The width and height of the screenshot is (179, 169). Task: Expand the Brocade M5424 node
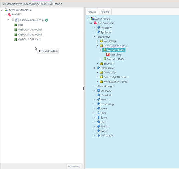(100, 59)
